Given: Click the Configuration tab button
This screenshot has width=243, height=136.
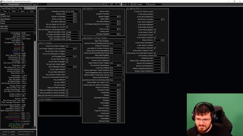Looking at the screenshot, I should coord(30,8).
